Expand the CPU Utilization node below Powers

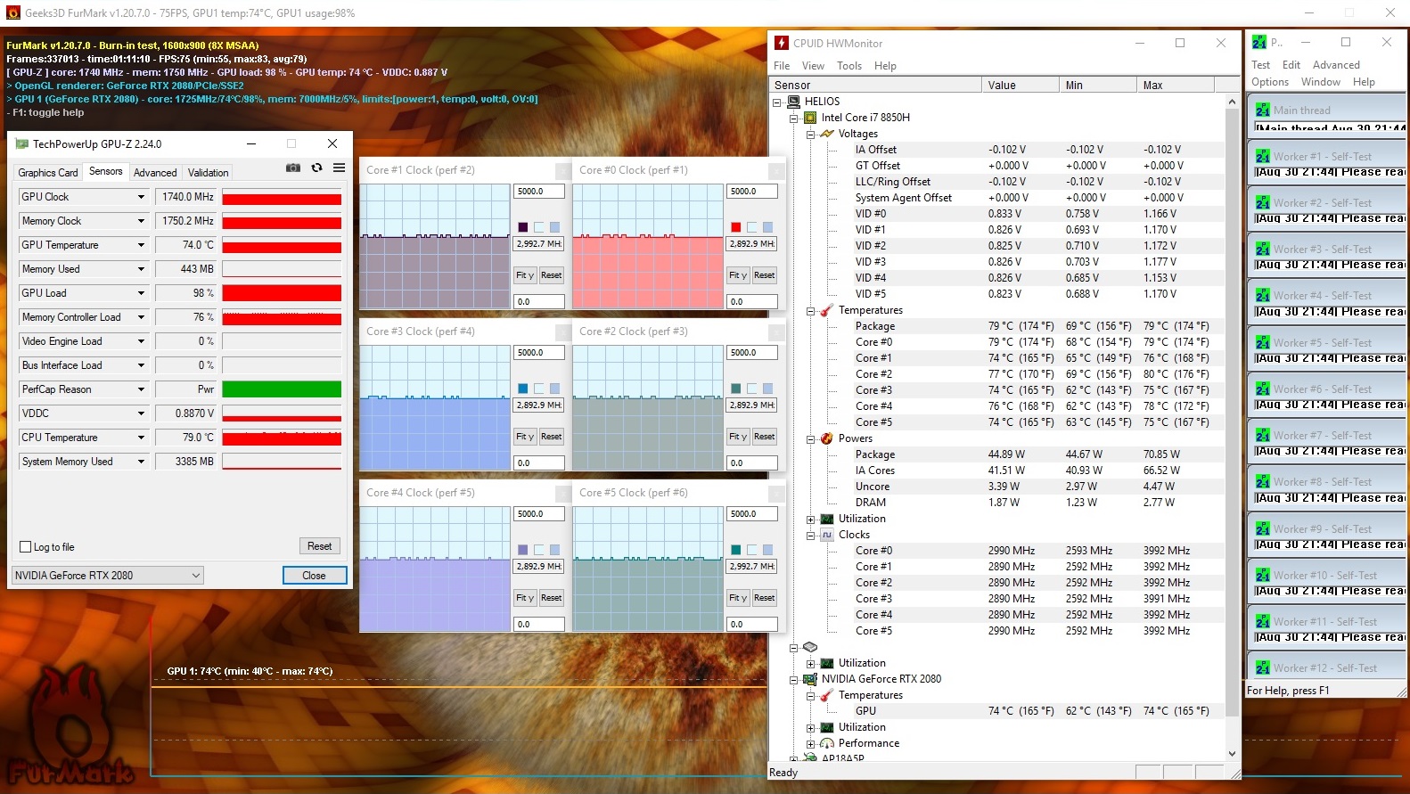click(x=810, y=519)
